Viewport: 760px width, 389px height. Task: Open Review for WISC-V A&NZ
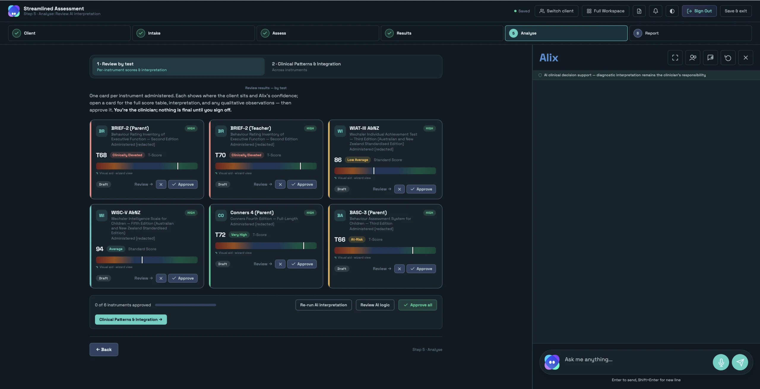tap(144, 278)
